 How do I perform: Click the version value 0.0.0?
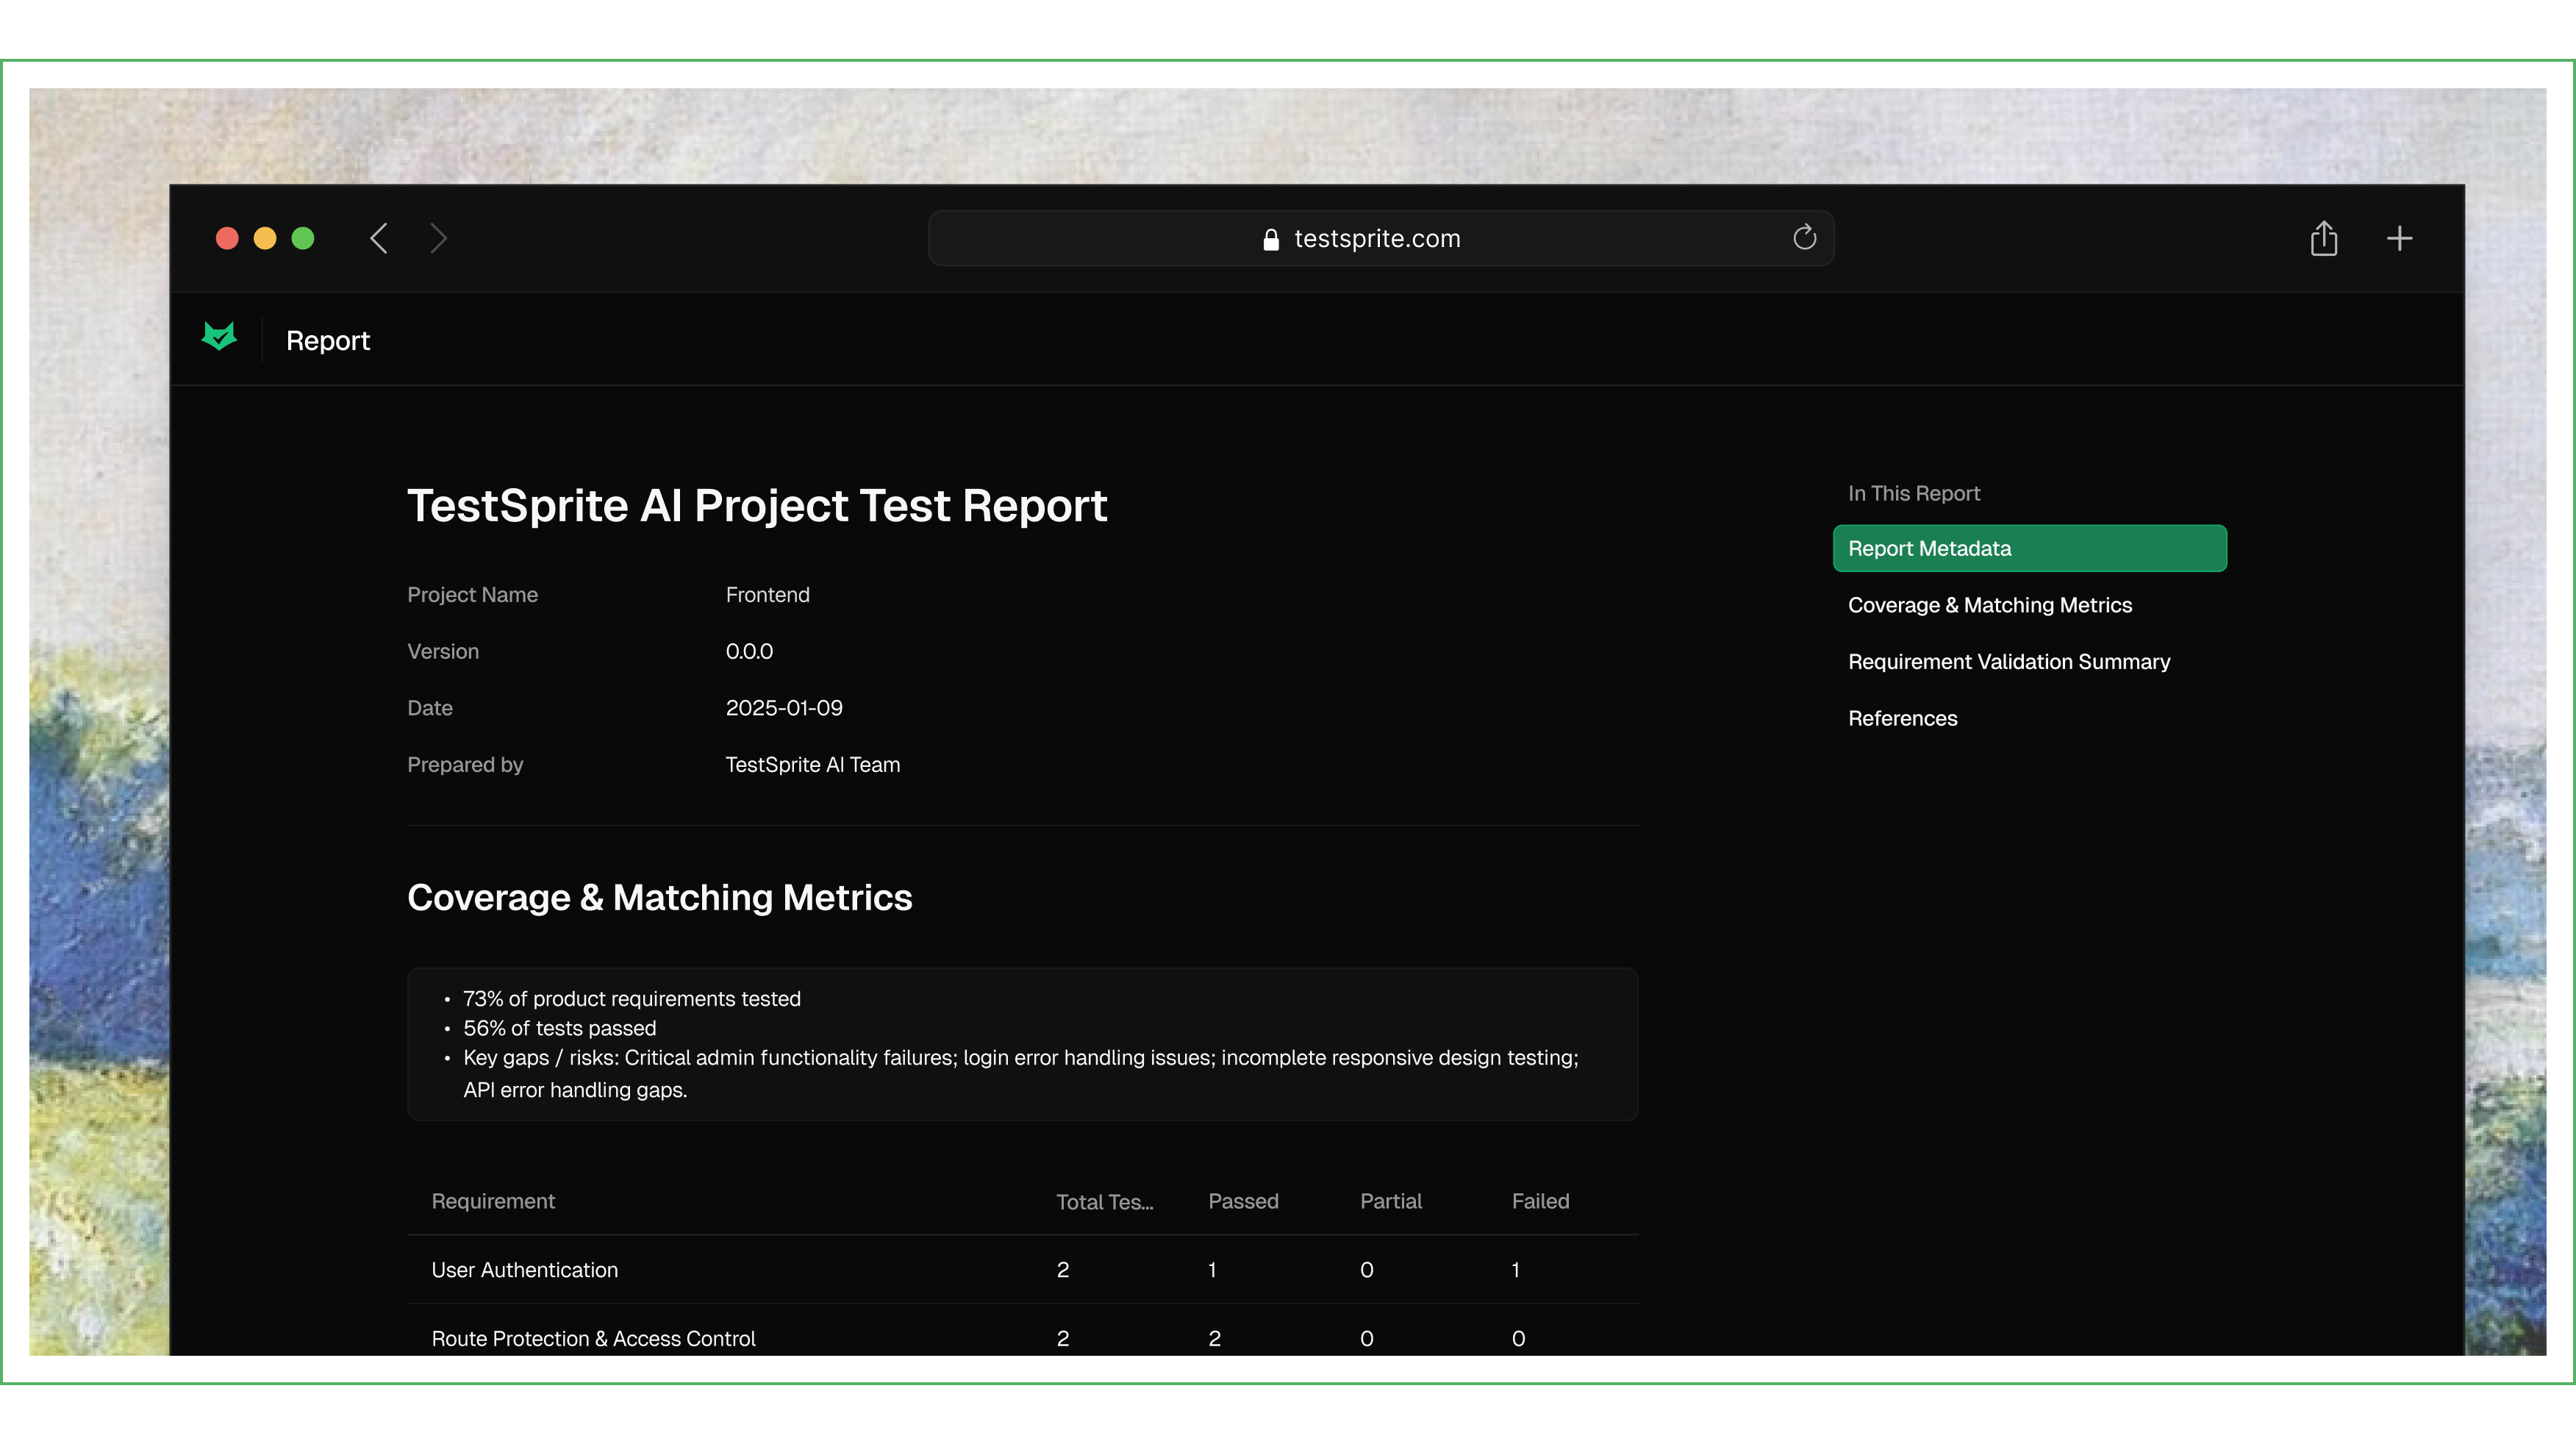749,651
